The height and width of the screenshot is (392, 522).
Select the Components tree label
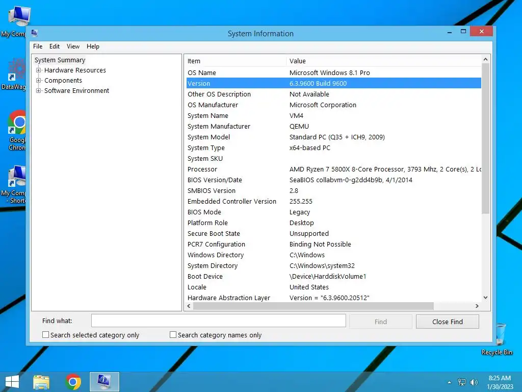(x=63, y=81)
